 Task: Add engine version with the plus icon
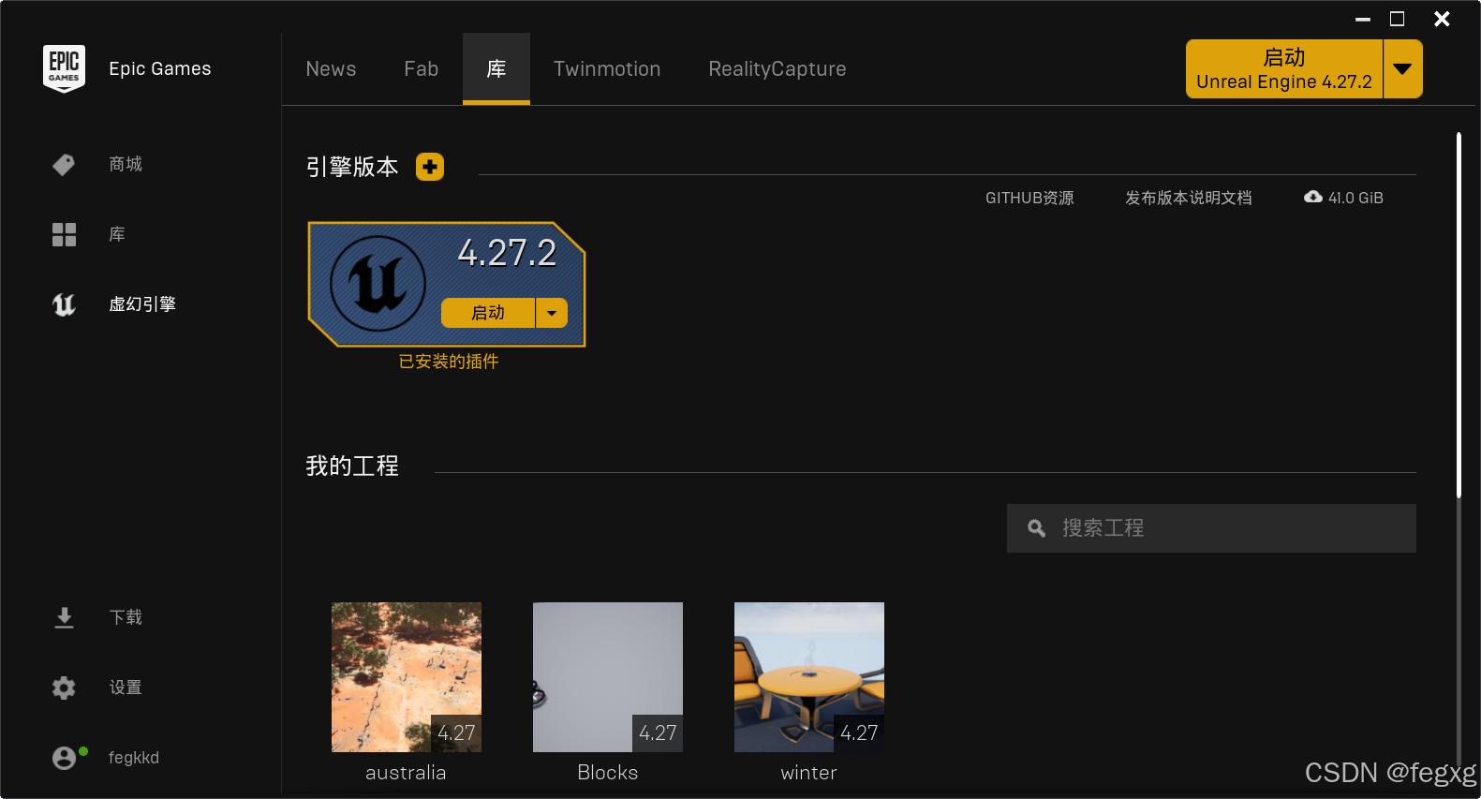(430, 167)
